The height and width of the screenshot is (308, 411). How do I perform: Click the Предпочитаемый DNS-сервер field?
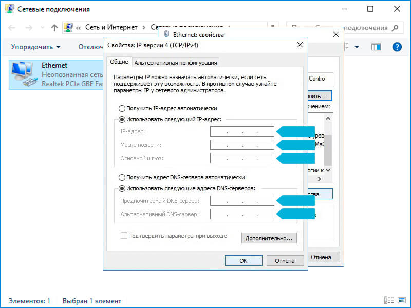(x=242, y=201)
